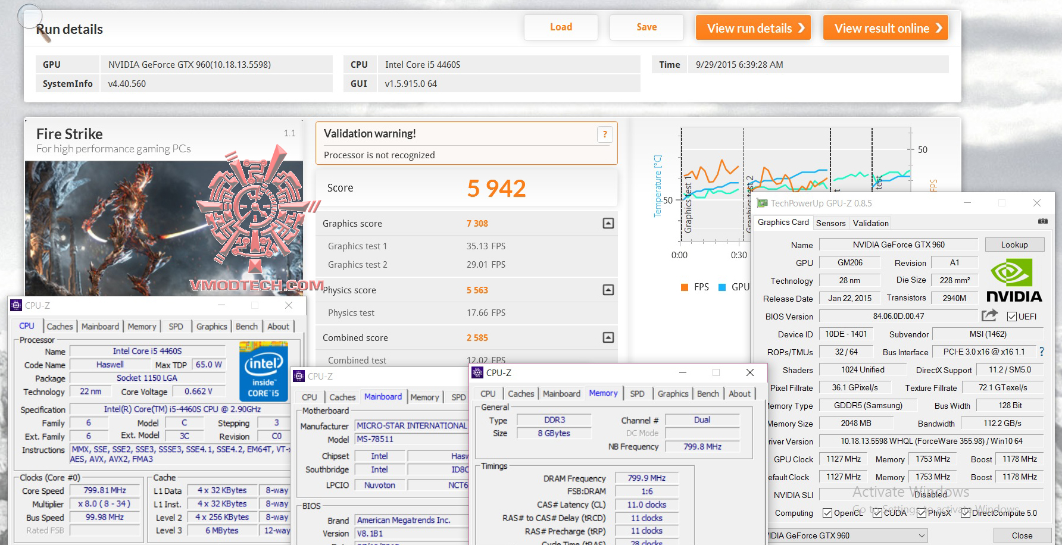Click the Load button
Image resolution: width=1062 pixels, height=545 pixels.
pos(561,27)
